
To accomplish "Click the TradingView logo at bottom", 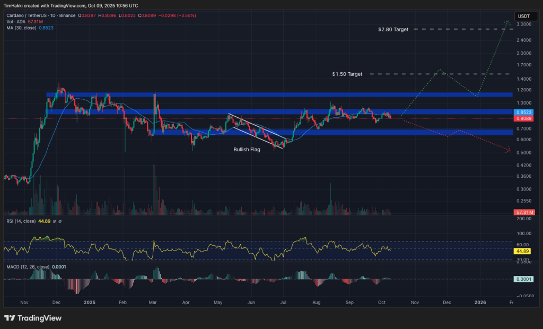I will click(33, 318).
